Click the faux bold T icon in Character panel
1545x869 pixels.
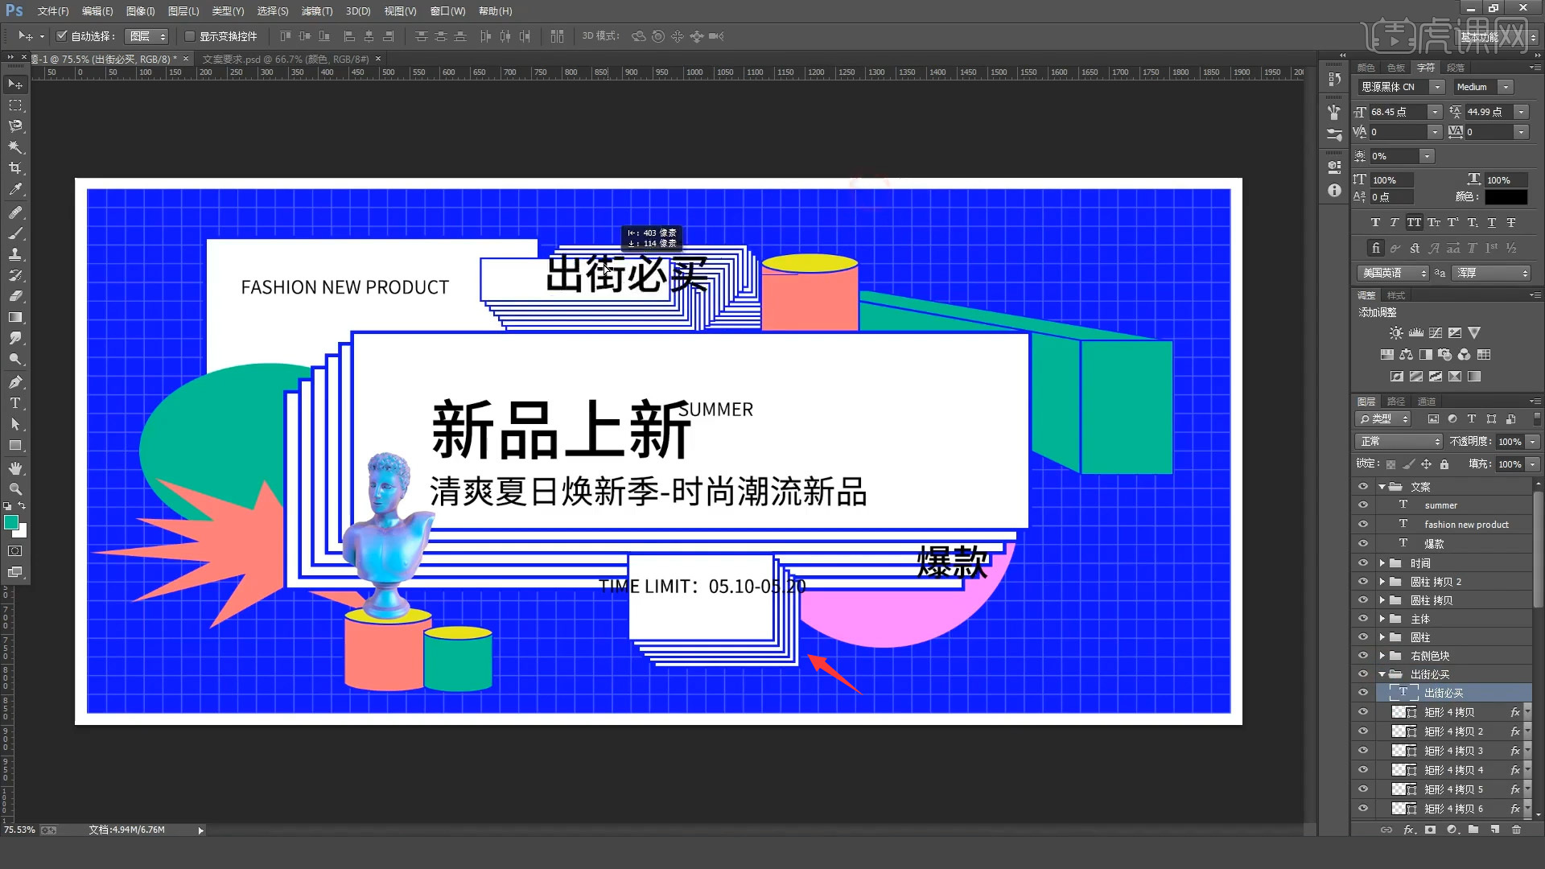tap(1376, 222)
